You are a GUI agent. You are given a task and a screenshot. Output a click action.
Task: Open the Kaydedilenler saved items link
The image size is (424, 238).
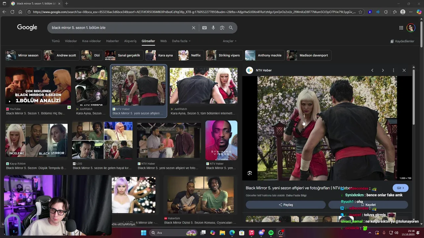[402, 41]
